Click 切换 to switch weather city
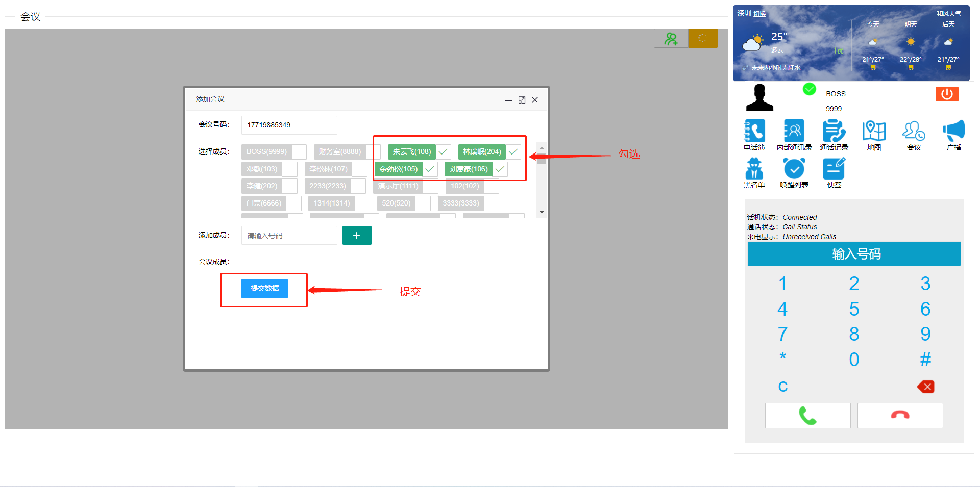The height and width of the screenshot is (487, 980). [759, 14]
